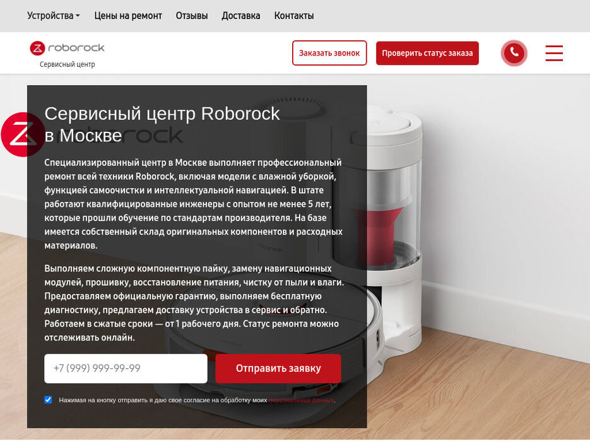The image size is (590, 442).
Task: Click the dropdown arrow beside Устройства
Action: (78, 16)
